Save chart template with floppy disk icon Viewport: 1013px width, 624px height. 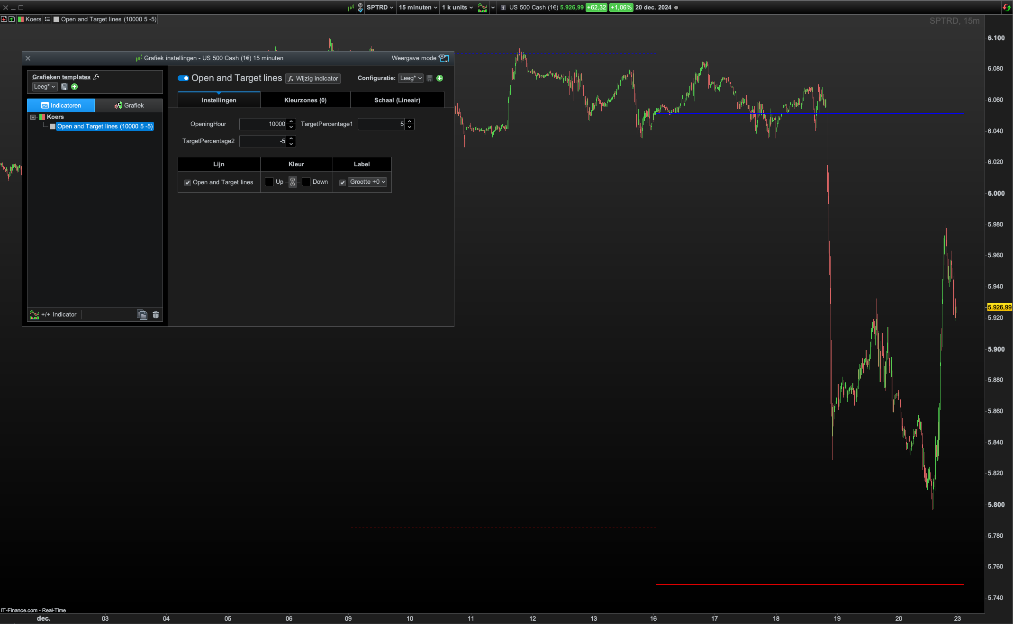[x=64, y=87]
